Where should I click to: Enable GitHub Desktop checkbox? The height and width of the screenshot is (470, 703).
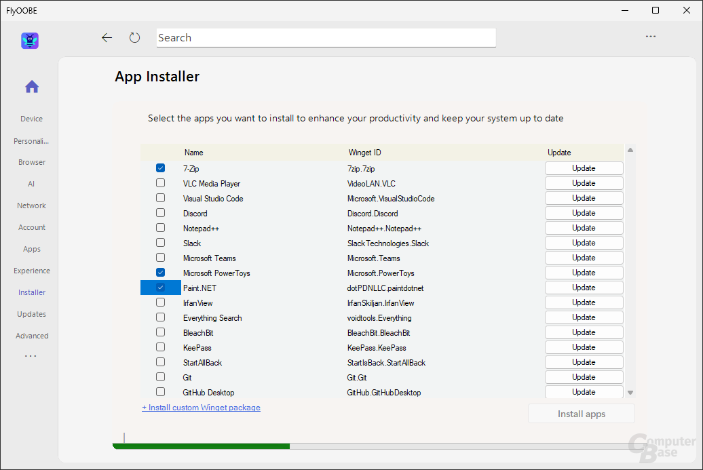(160, 391)
